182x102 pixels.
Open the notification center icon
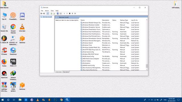pyautogui.click(x=178, y=100)
